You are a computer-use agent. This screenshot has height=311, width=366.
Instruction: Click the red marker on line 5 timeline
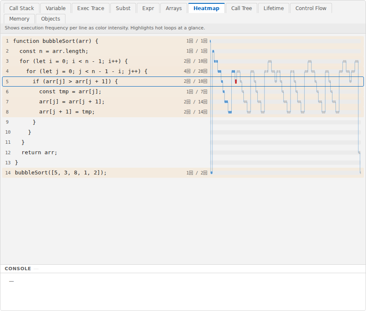(x=236, y=81)
